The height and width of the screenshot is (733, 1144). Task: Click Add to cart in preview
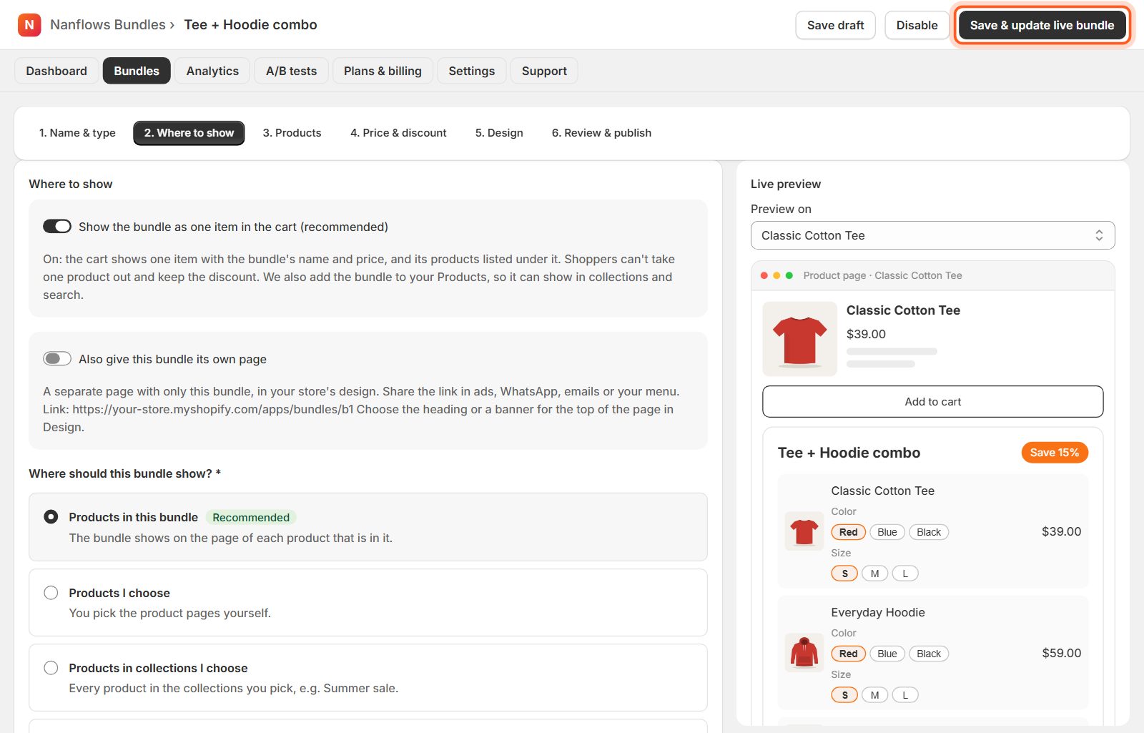(x=932, y=401)
